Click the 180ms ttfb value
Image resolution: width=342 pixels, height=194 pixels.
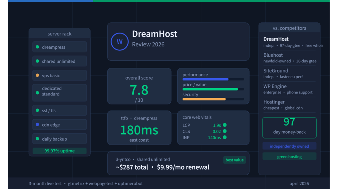pyautogui.click(x=139, y=130)
